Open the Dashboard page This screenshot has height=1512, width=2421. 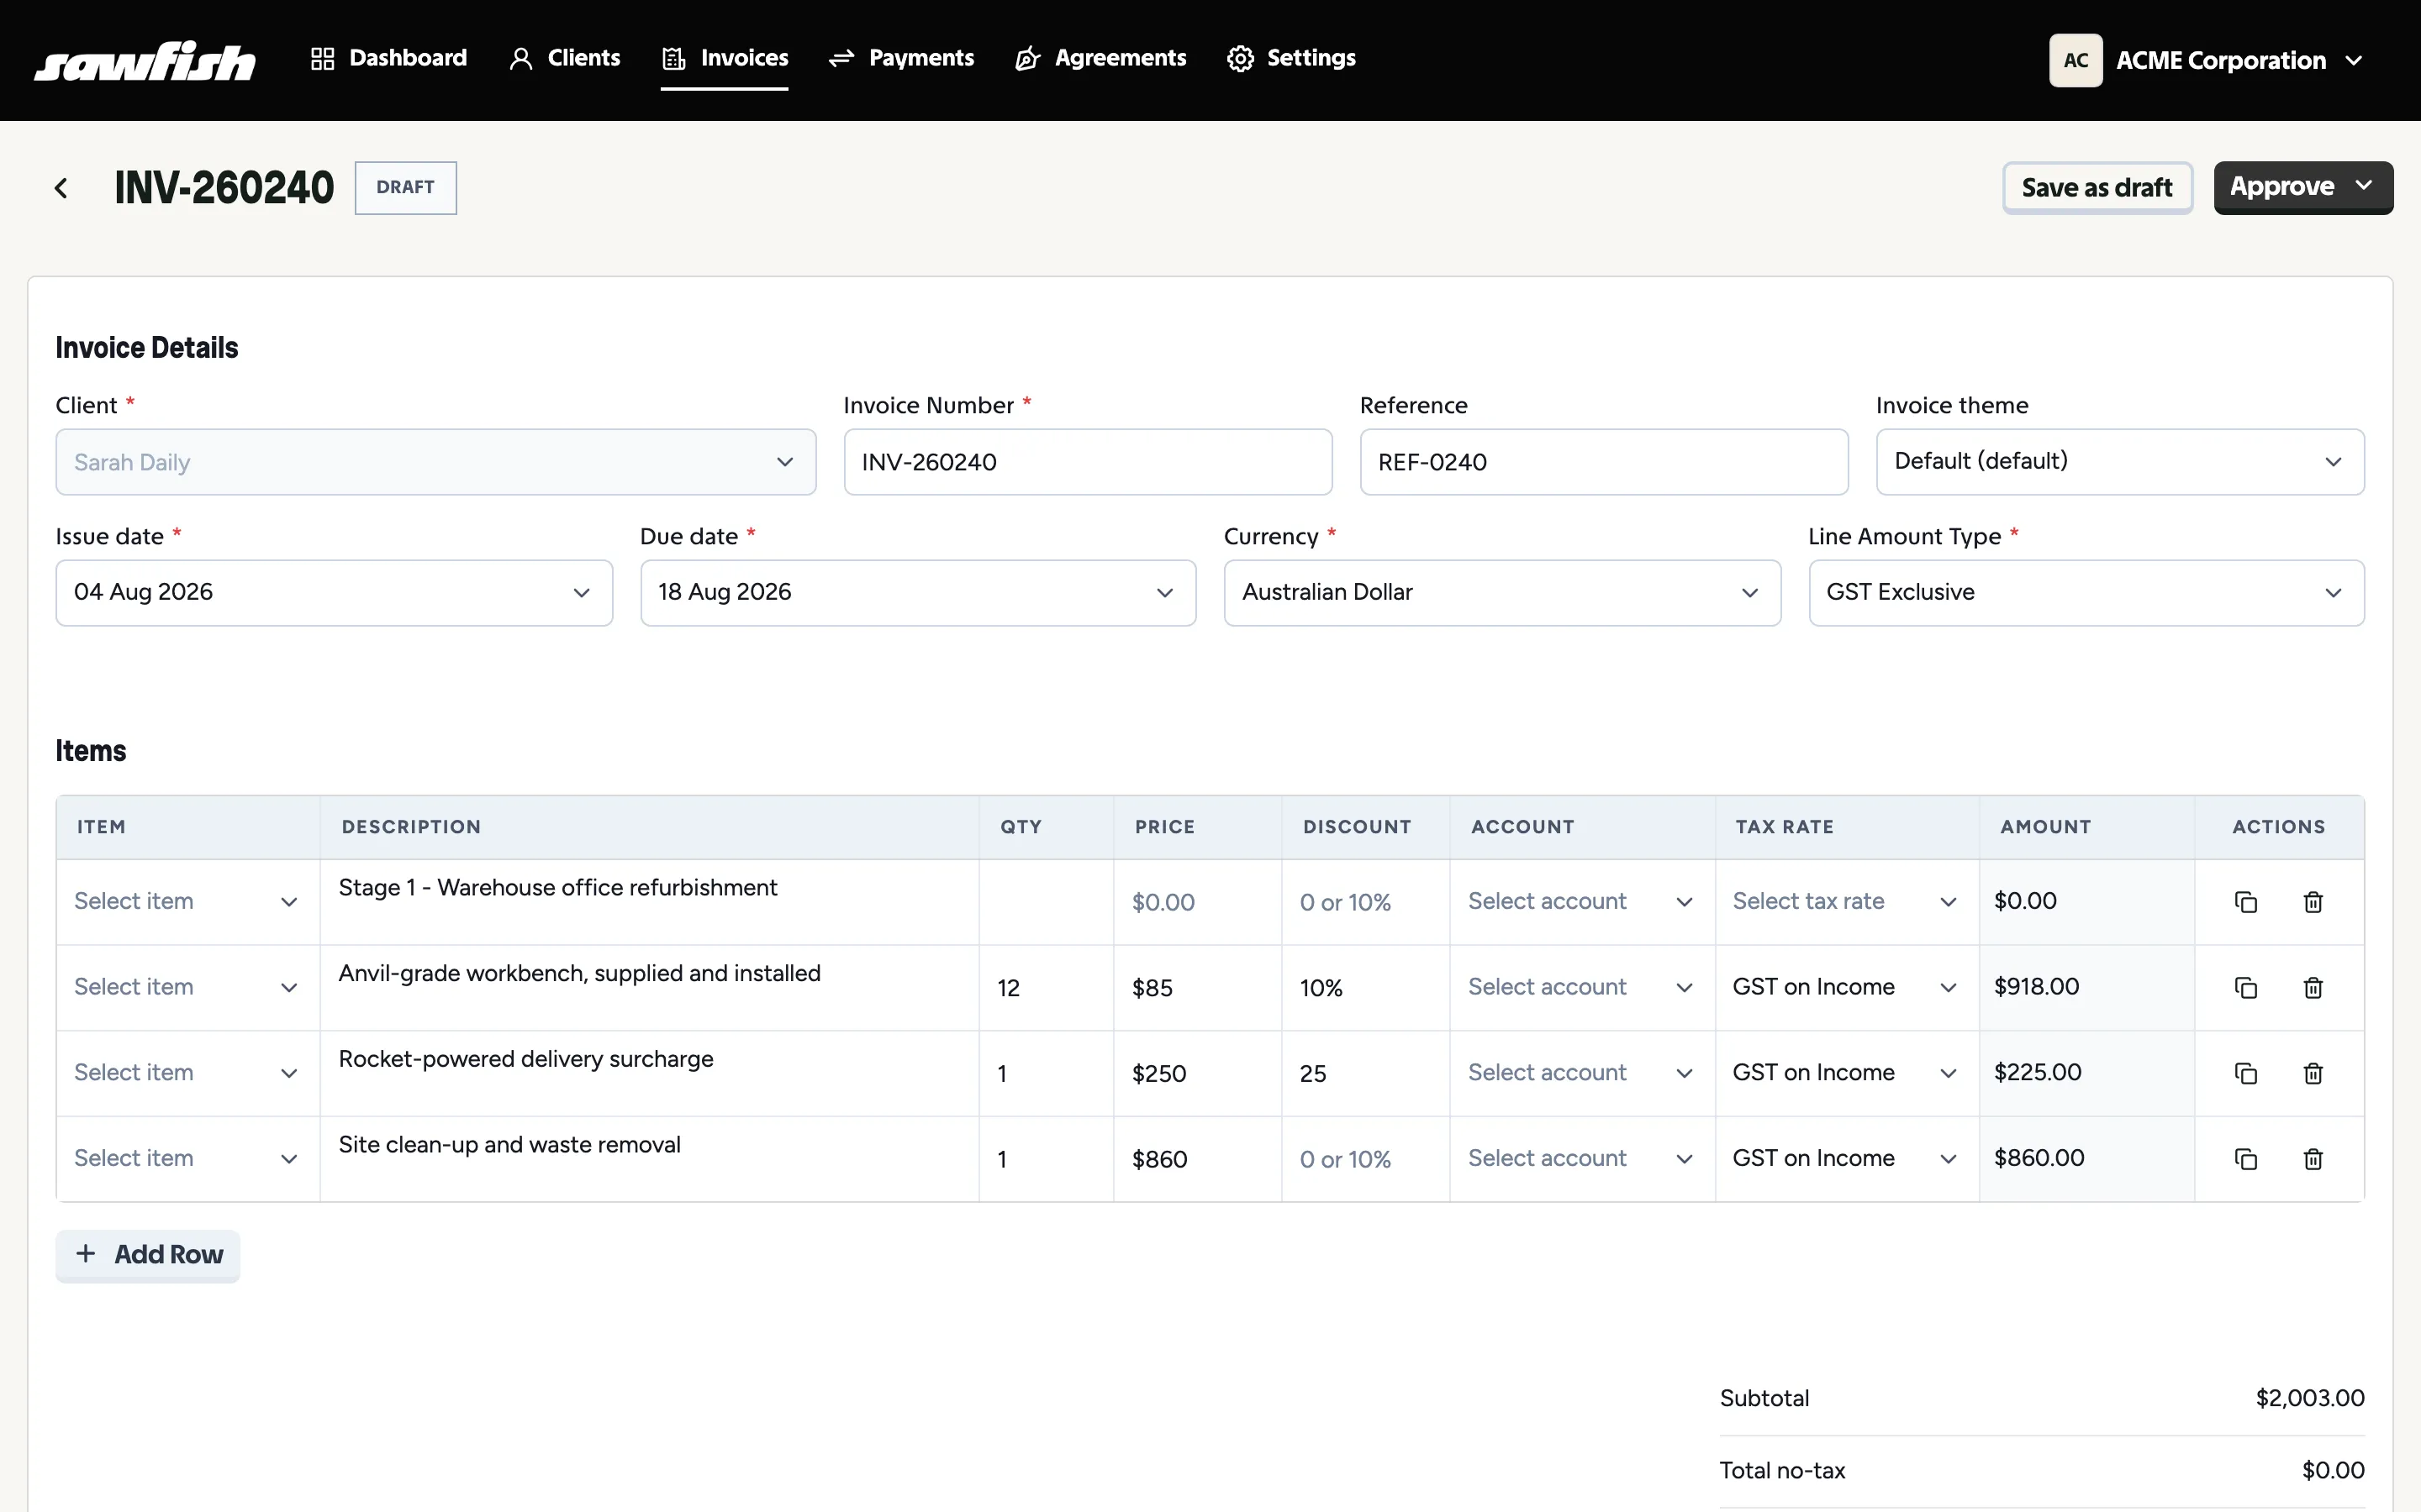point(388,58)
